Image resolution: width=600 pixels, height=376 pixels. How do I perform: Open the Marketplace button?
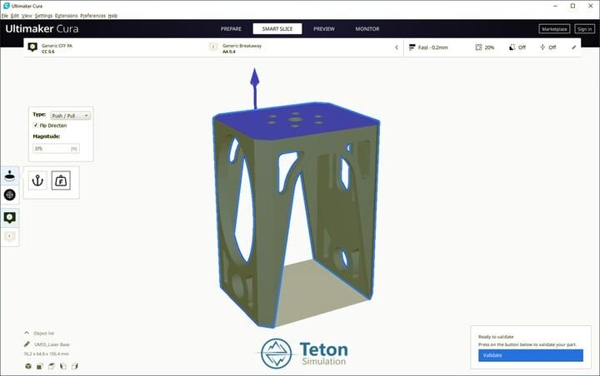click(x=552, y=28)
